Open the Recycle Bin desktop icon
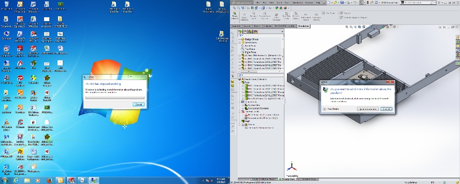460x184 pixels. [x=6, y=6]
